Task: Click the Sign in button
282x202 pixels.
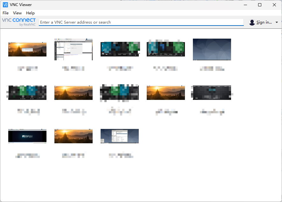Action: [264, 22]
